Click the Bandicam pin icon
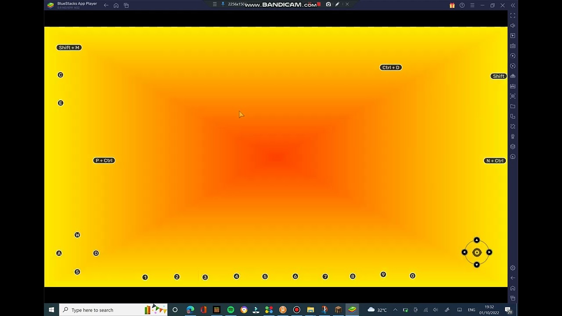 (x=223, y=4)
